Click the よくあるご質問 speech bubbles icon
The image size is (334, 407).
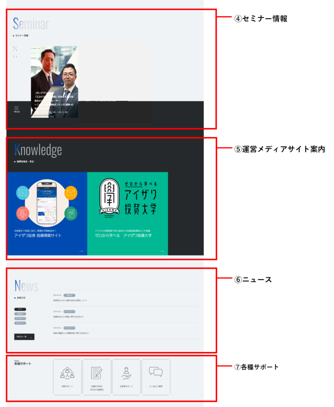point(156,372)
